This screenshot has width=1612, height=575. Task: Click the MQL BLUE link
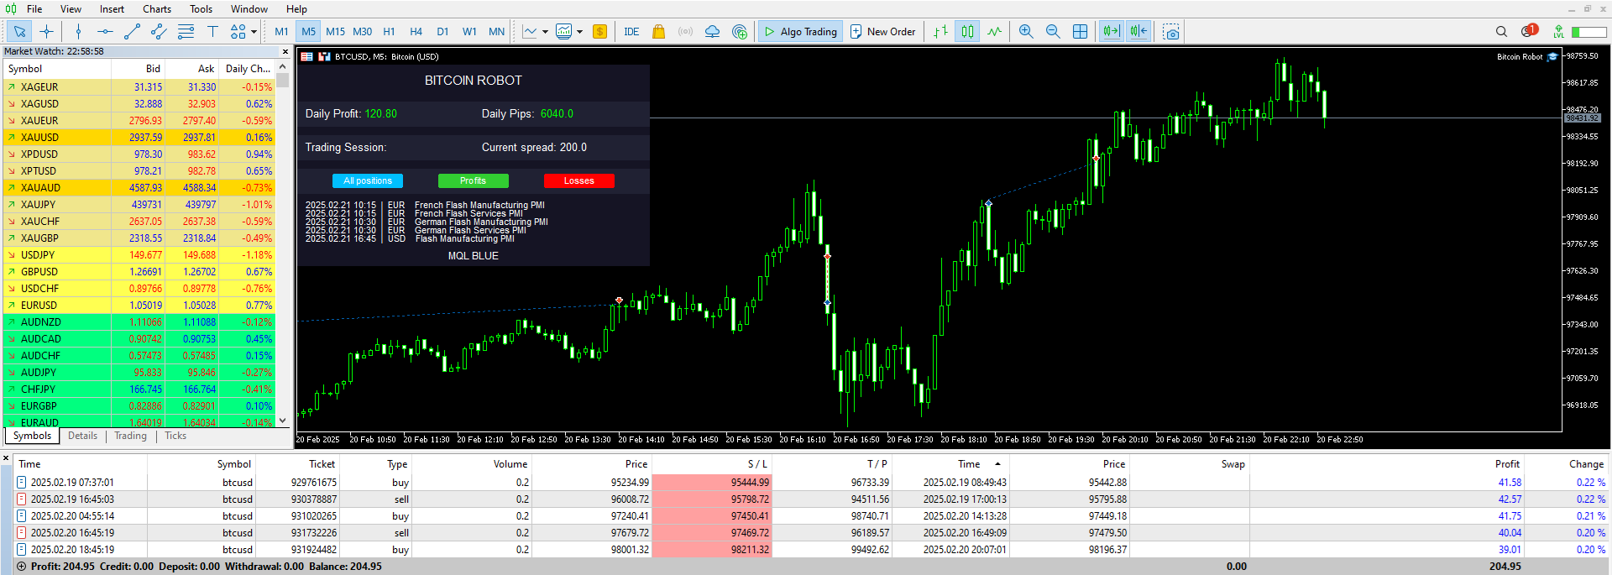pos(473,256)
